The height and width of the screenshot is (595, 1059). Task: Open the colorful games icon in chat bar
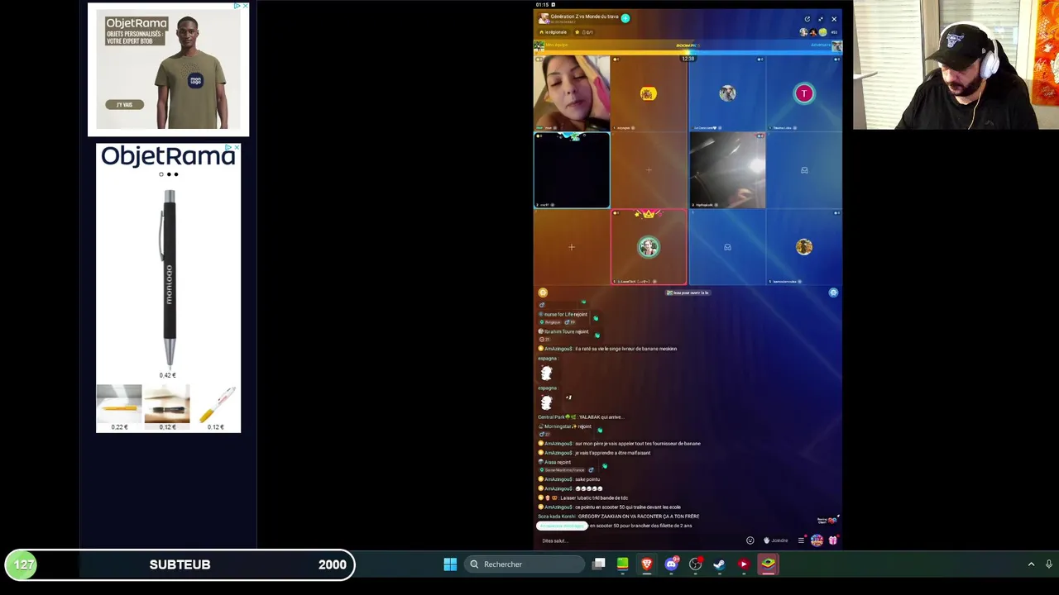(817, 540)
